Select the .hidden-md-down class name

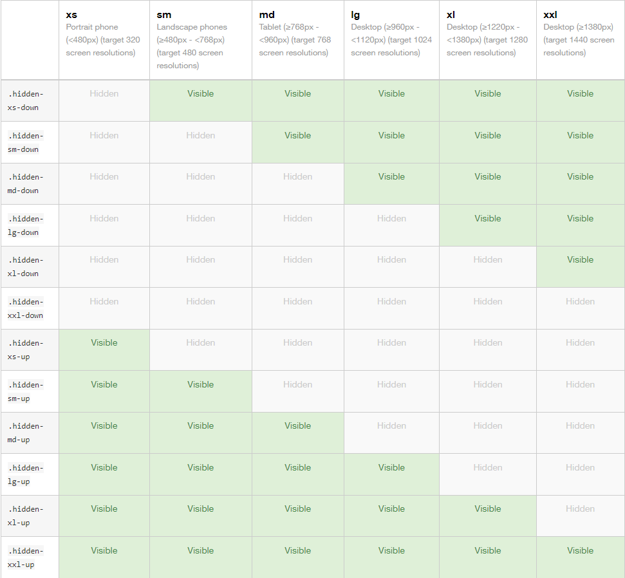click(x=26, y=183)
